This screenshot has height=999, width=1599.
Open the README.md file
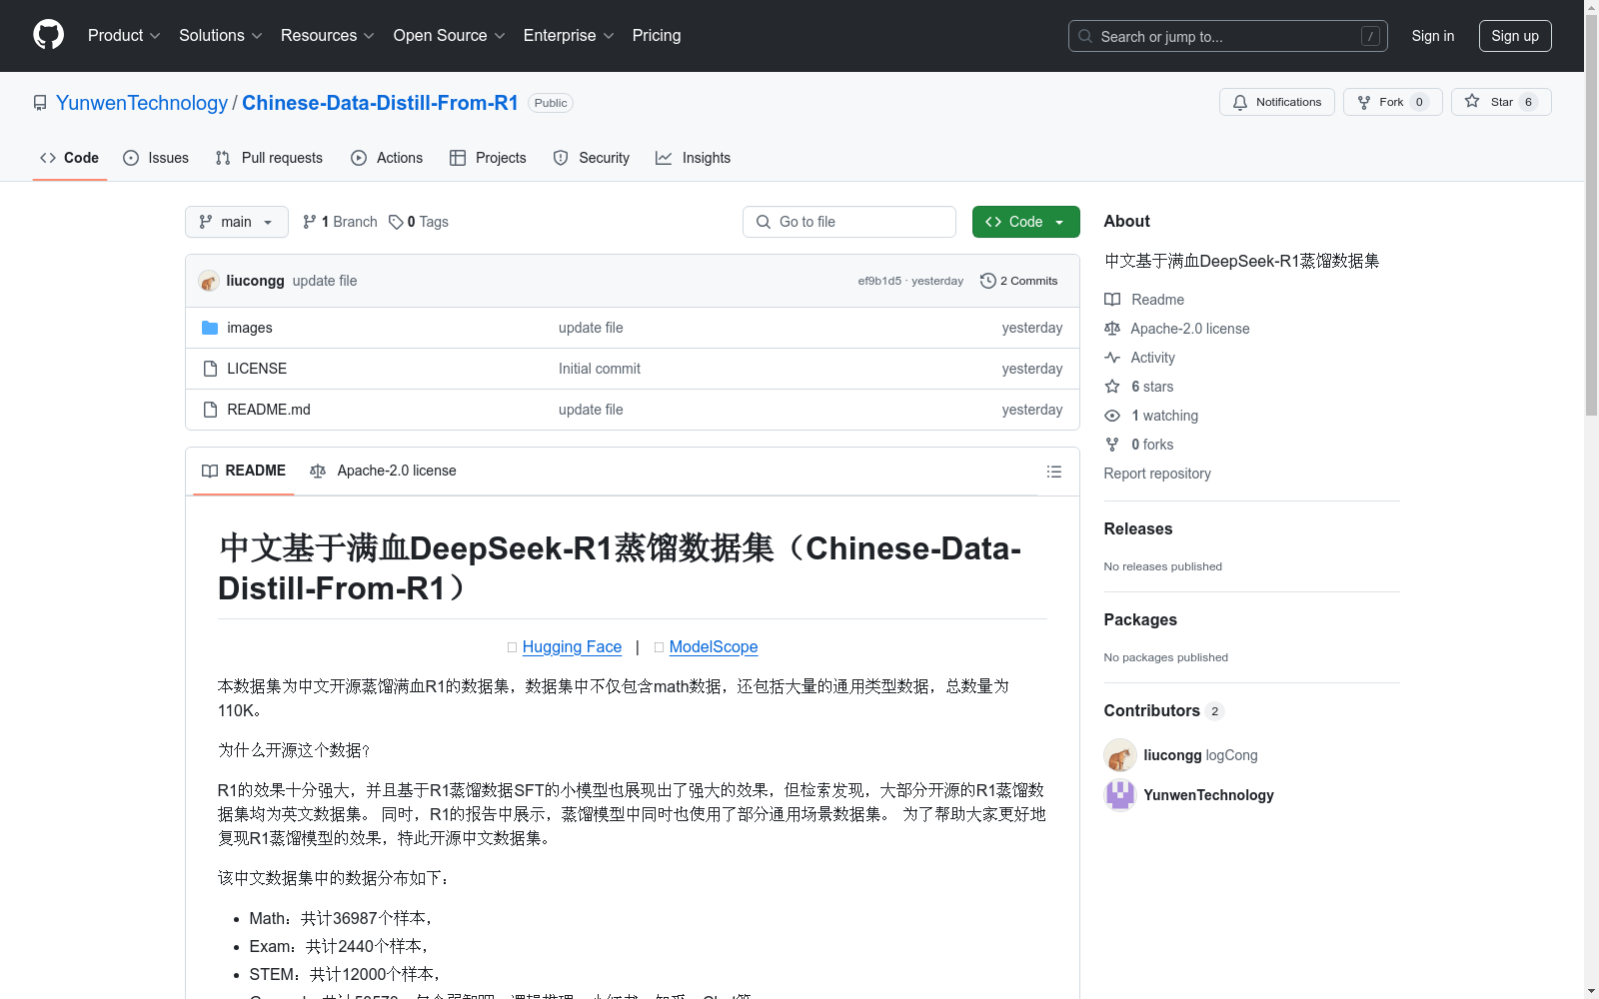pos(269,410)
